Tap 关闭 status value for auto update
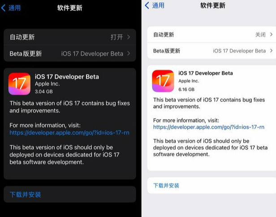Viewport: 276px width, 217px height. click(x=260, y=35)
